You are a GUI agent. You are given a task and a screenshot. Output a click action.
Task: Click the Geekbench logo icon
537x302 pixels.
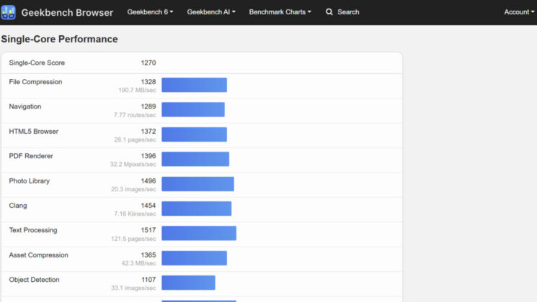[x=8, y=12]
